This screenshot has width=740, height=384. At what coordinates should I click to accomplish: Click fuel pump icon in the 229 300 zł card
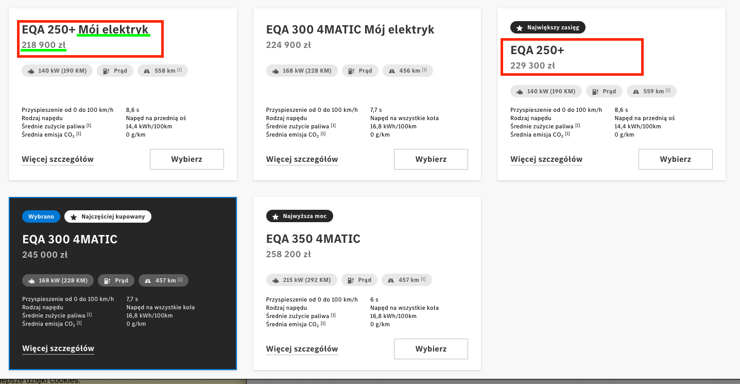tap(595, 91)
